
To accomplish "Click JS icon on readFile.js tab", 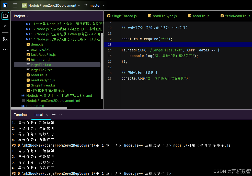I will click(x=190, y=16).
